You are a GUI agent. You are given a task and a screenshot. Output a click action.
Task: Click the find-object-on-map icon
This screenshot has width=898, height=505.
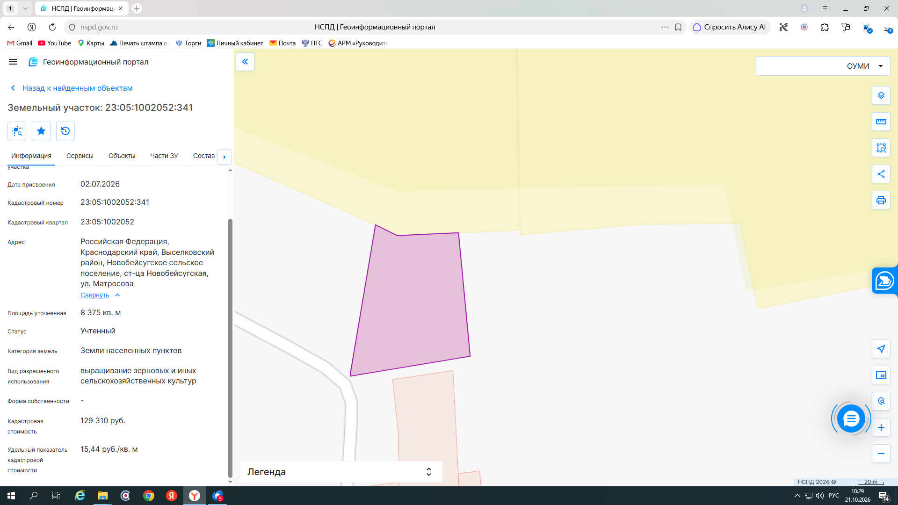point(17,131)
